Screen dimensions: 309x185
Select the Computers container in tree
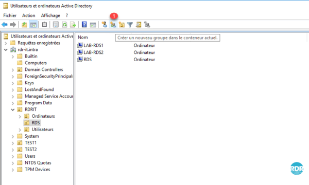[36, 63]
